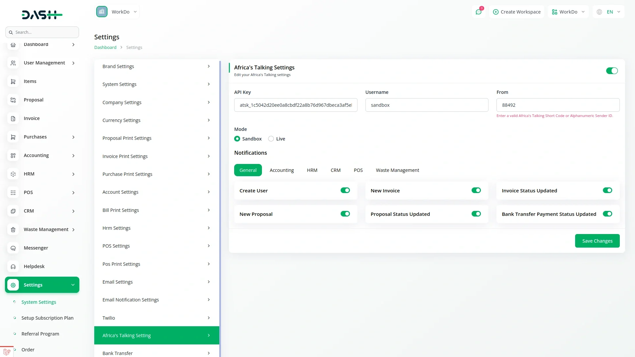Click the Invoice sidebar icon
This screenshot has width=635, height=357.
(13, 118)
